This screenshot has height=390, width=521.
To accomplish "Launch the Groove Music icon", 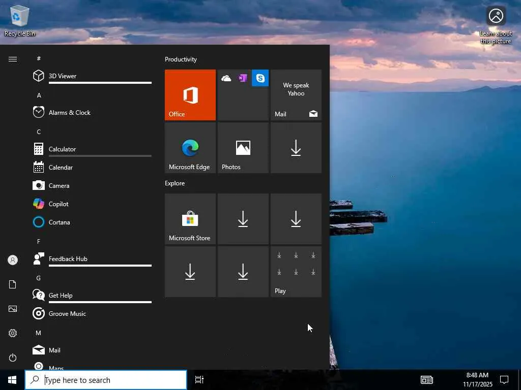I will point(39,313).
